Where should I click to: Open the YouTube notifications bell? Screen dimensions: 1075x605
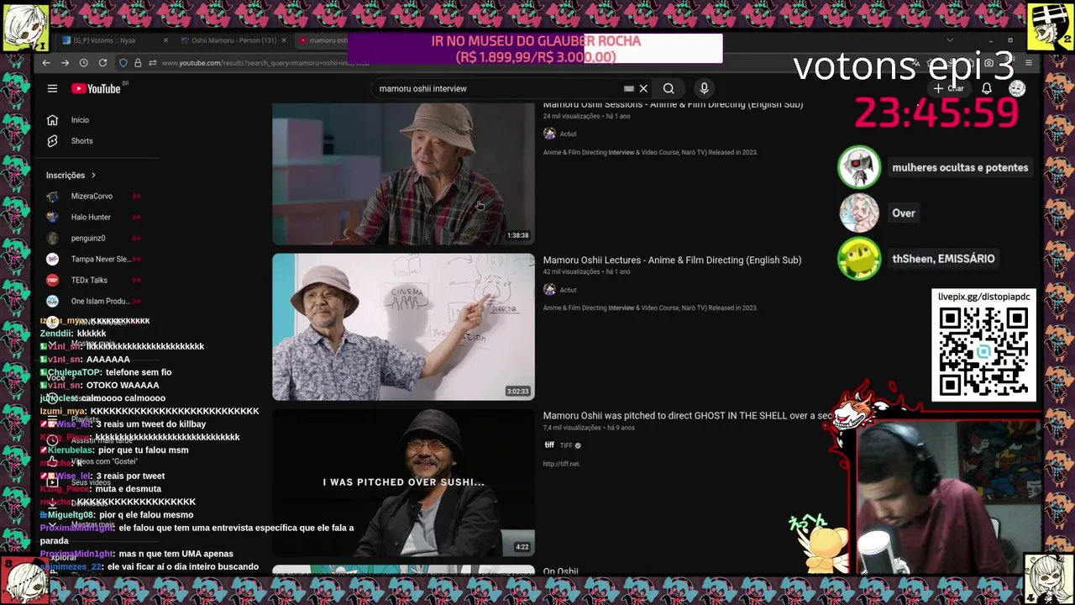coord(987,88)
